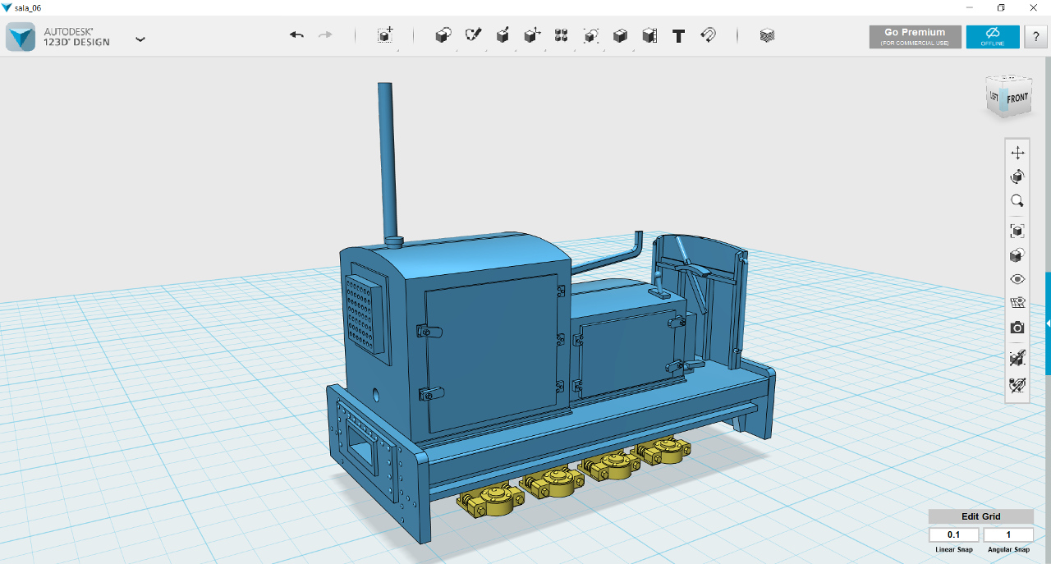Expand the Primitives tool dropdown arrow
The image size is (1051, 564).
click(x=457, y=49)
